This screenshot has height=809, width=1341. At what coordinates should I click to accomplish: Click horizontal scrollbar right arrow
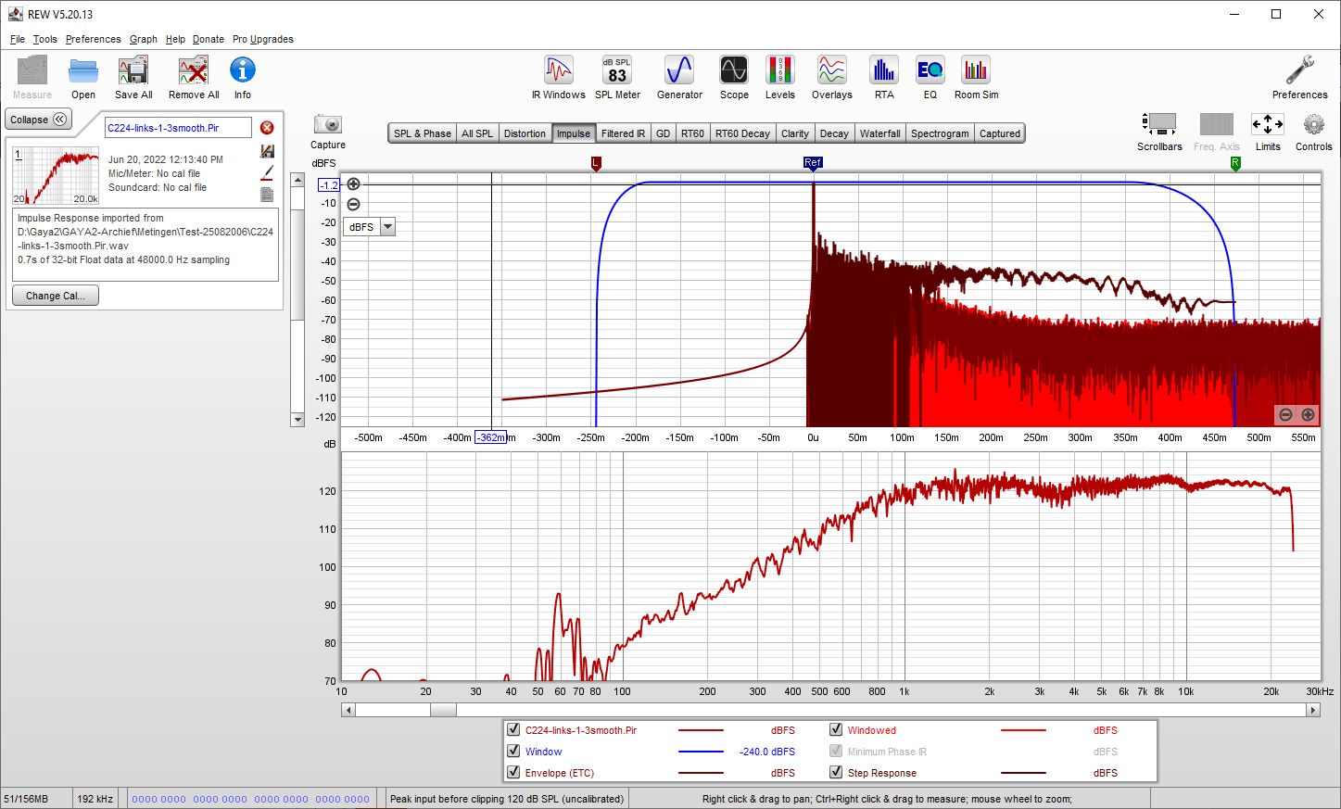click(1313, 710)
